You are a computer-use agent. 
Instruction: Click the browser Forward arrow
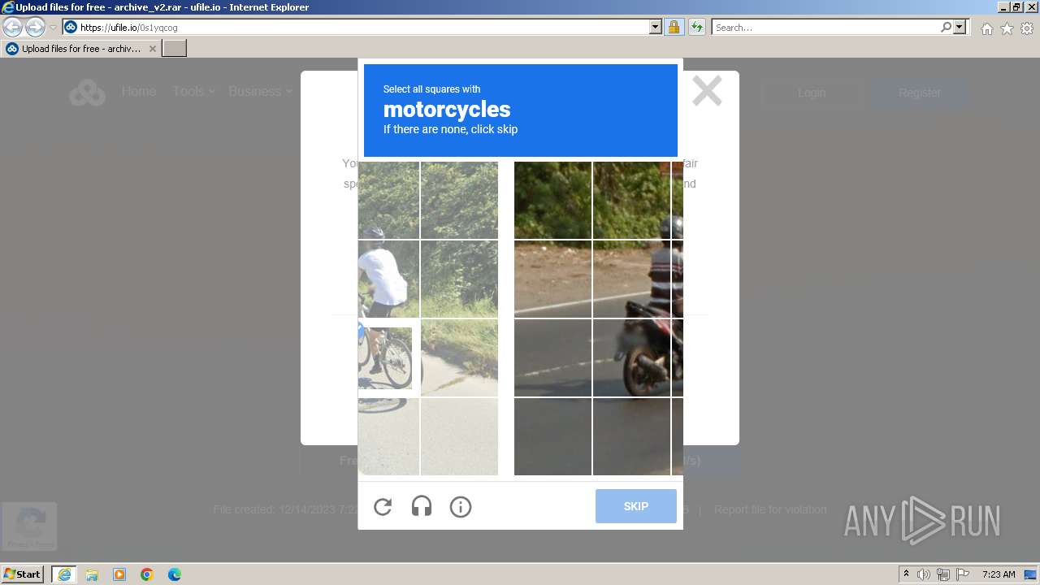click(35, 28)
